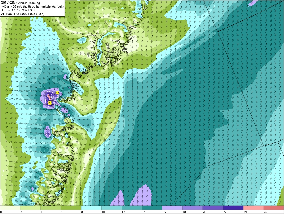Select the 8–10 m/s light cyan swatch
Image resolution: width=284 pixels, height=214 pixels.
pos(91,208)
